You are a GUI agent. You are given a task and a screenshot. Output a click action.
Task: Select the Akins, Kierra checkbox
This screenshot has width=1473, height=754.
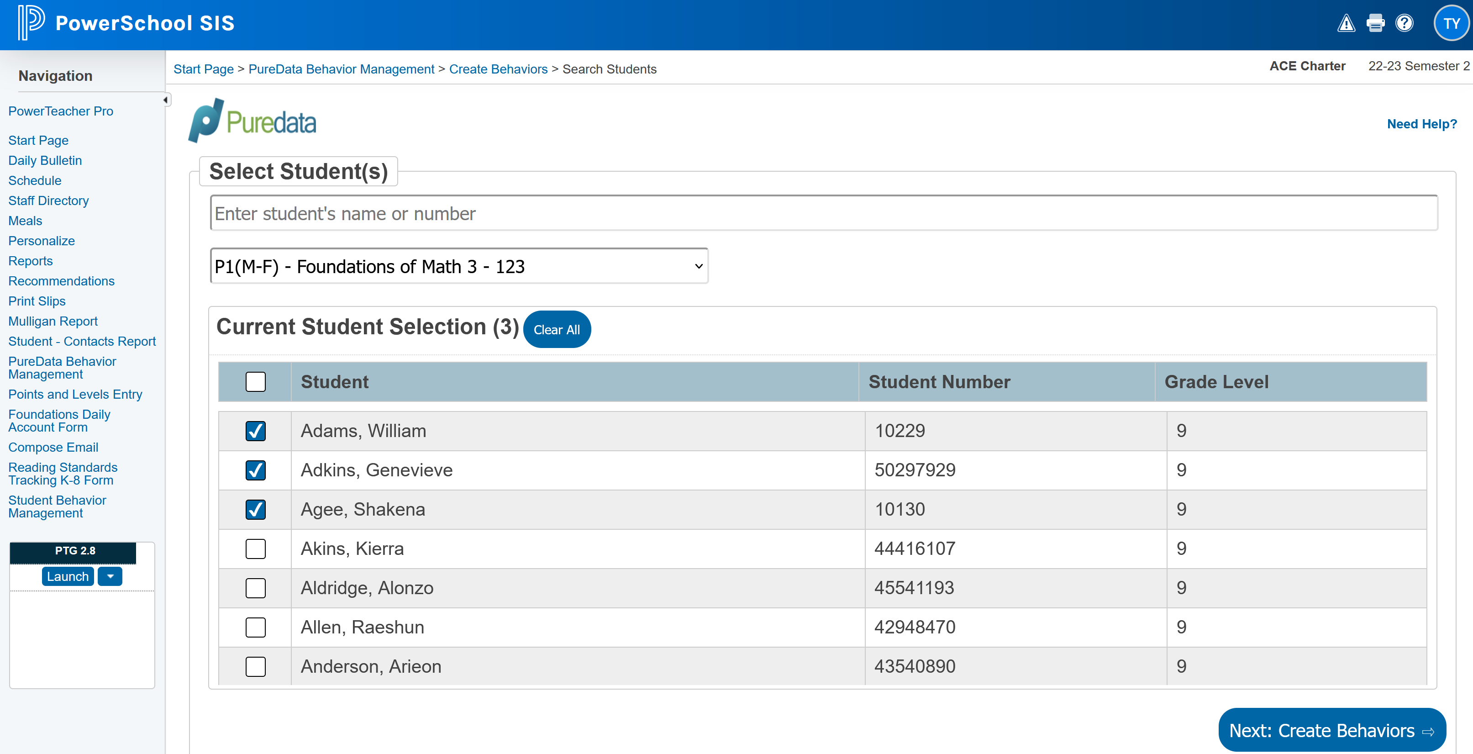click(256, 548)
